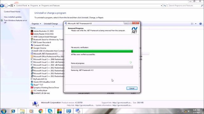
Task: Open Control Panel Home link
Action: pos(12,12)
